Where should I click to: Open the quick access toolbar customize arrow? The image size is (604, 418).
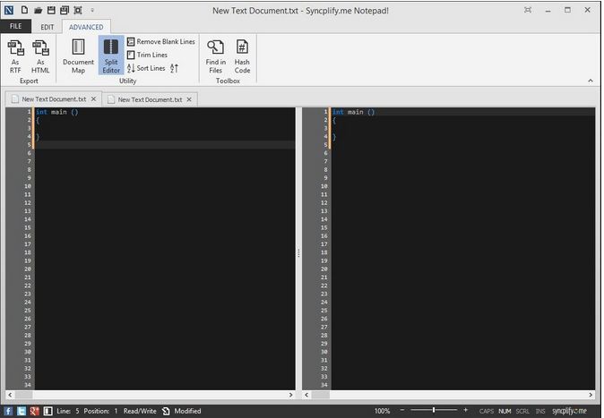click(92, 11)
